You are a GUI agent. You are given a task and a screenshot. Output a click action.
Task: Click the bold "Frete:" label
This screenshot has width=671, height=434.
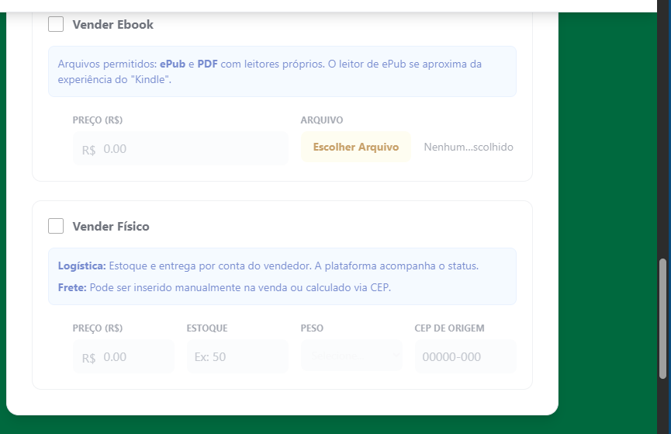(72, 287)
